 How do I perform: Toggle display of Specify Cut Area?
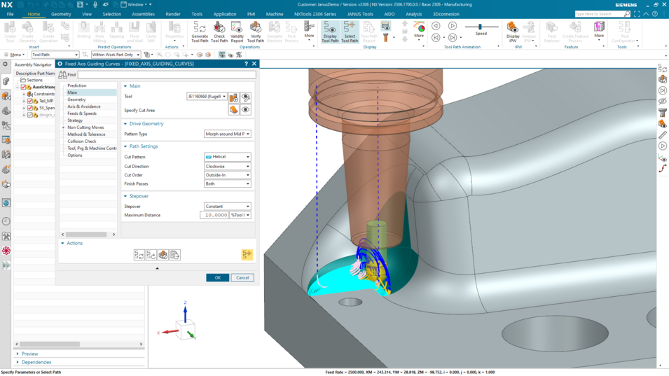click(245, 110)
